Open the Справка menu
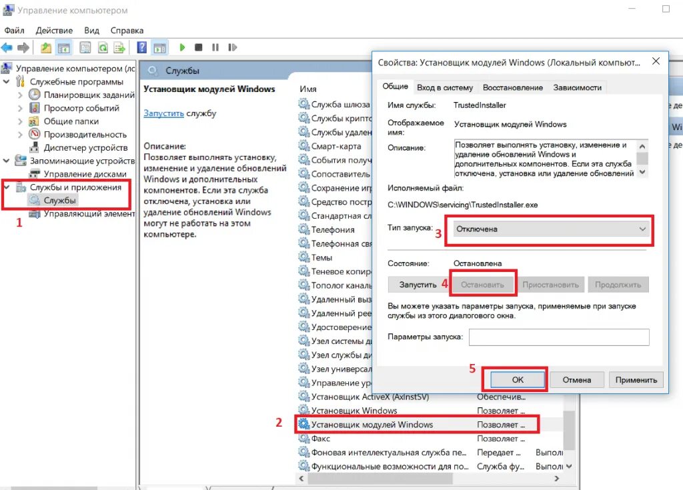The image size is (683, 490). pos(127,31)
